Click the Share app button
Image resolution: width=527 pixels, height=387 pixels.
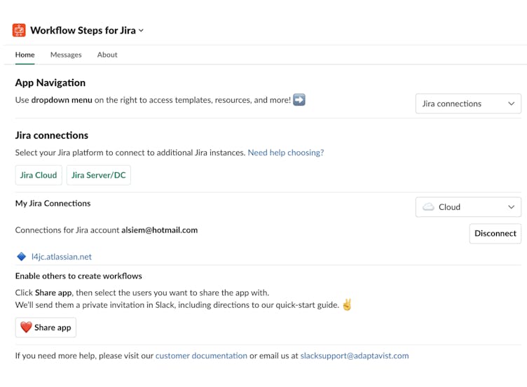tap(46, 328)
